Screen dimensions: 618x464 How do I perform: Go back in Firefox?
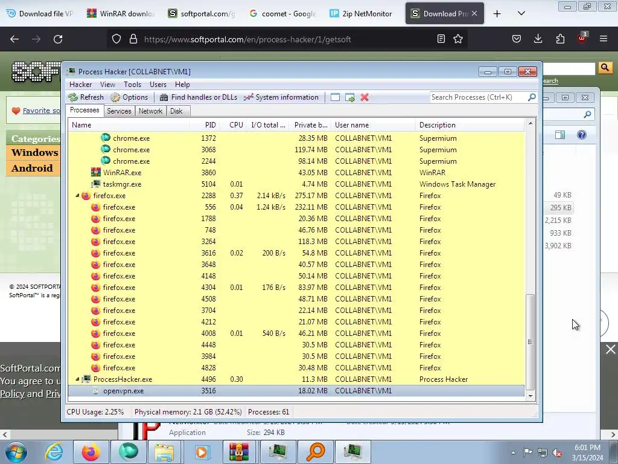coord(14,39)
